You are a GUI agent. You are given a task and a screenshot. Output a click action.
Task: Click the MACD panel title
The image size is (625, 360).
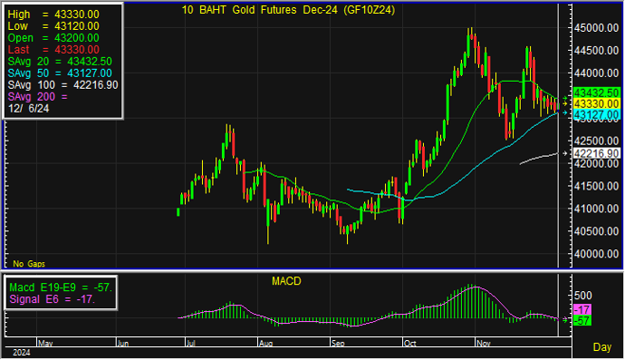click(286, 281)
